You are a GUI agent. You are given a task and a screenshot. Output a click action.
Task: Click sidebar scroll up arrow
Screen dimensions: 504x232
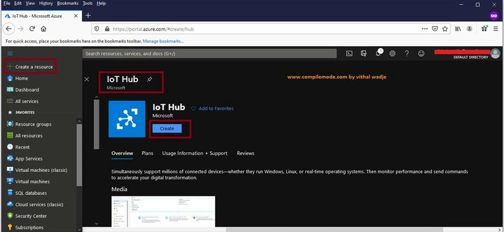coord(79,121)
